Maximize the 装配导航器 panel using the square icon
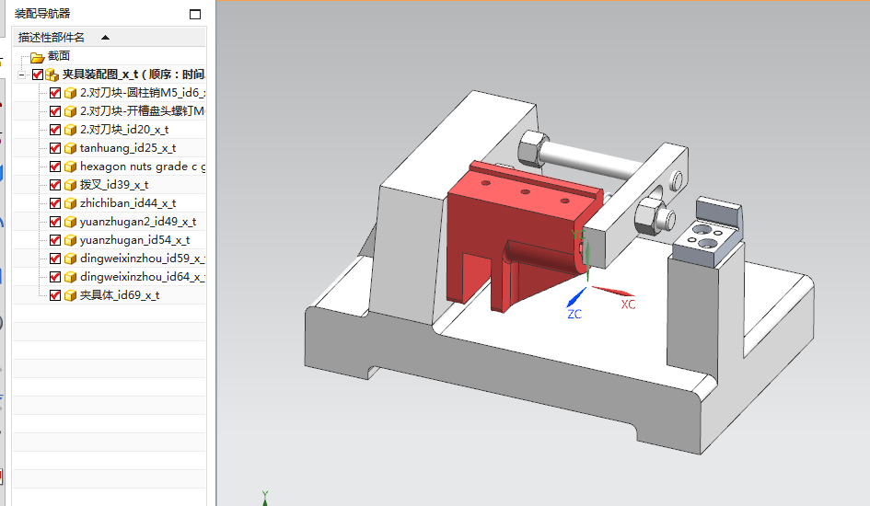This screenshot has height=506, width=870. tap(194, 14)
